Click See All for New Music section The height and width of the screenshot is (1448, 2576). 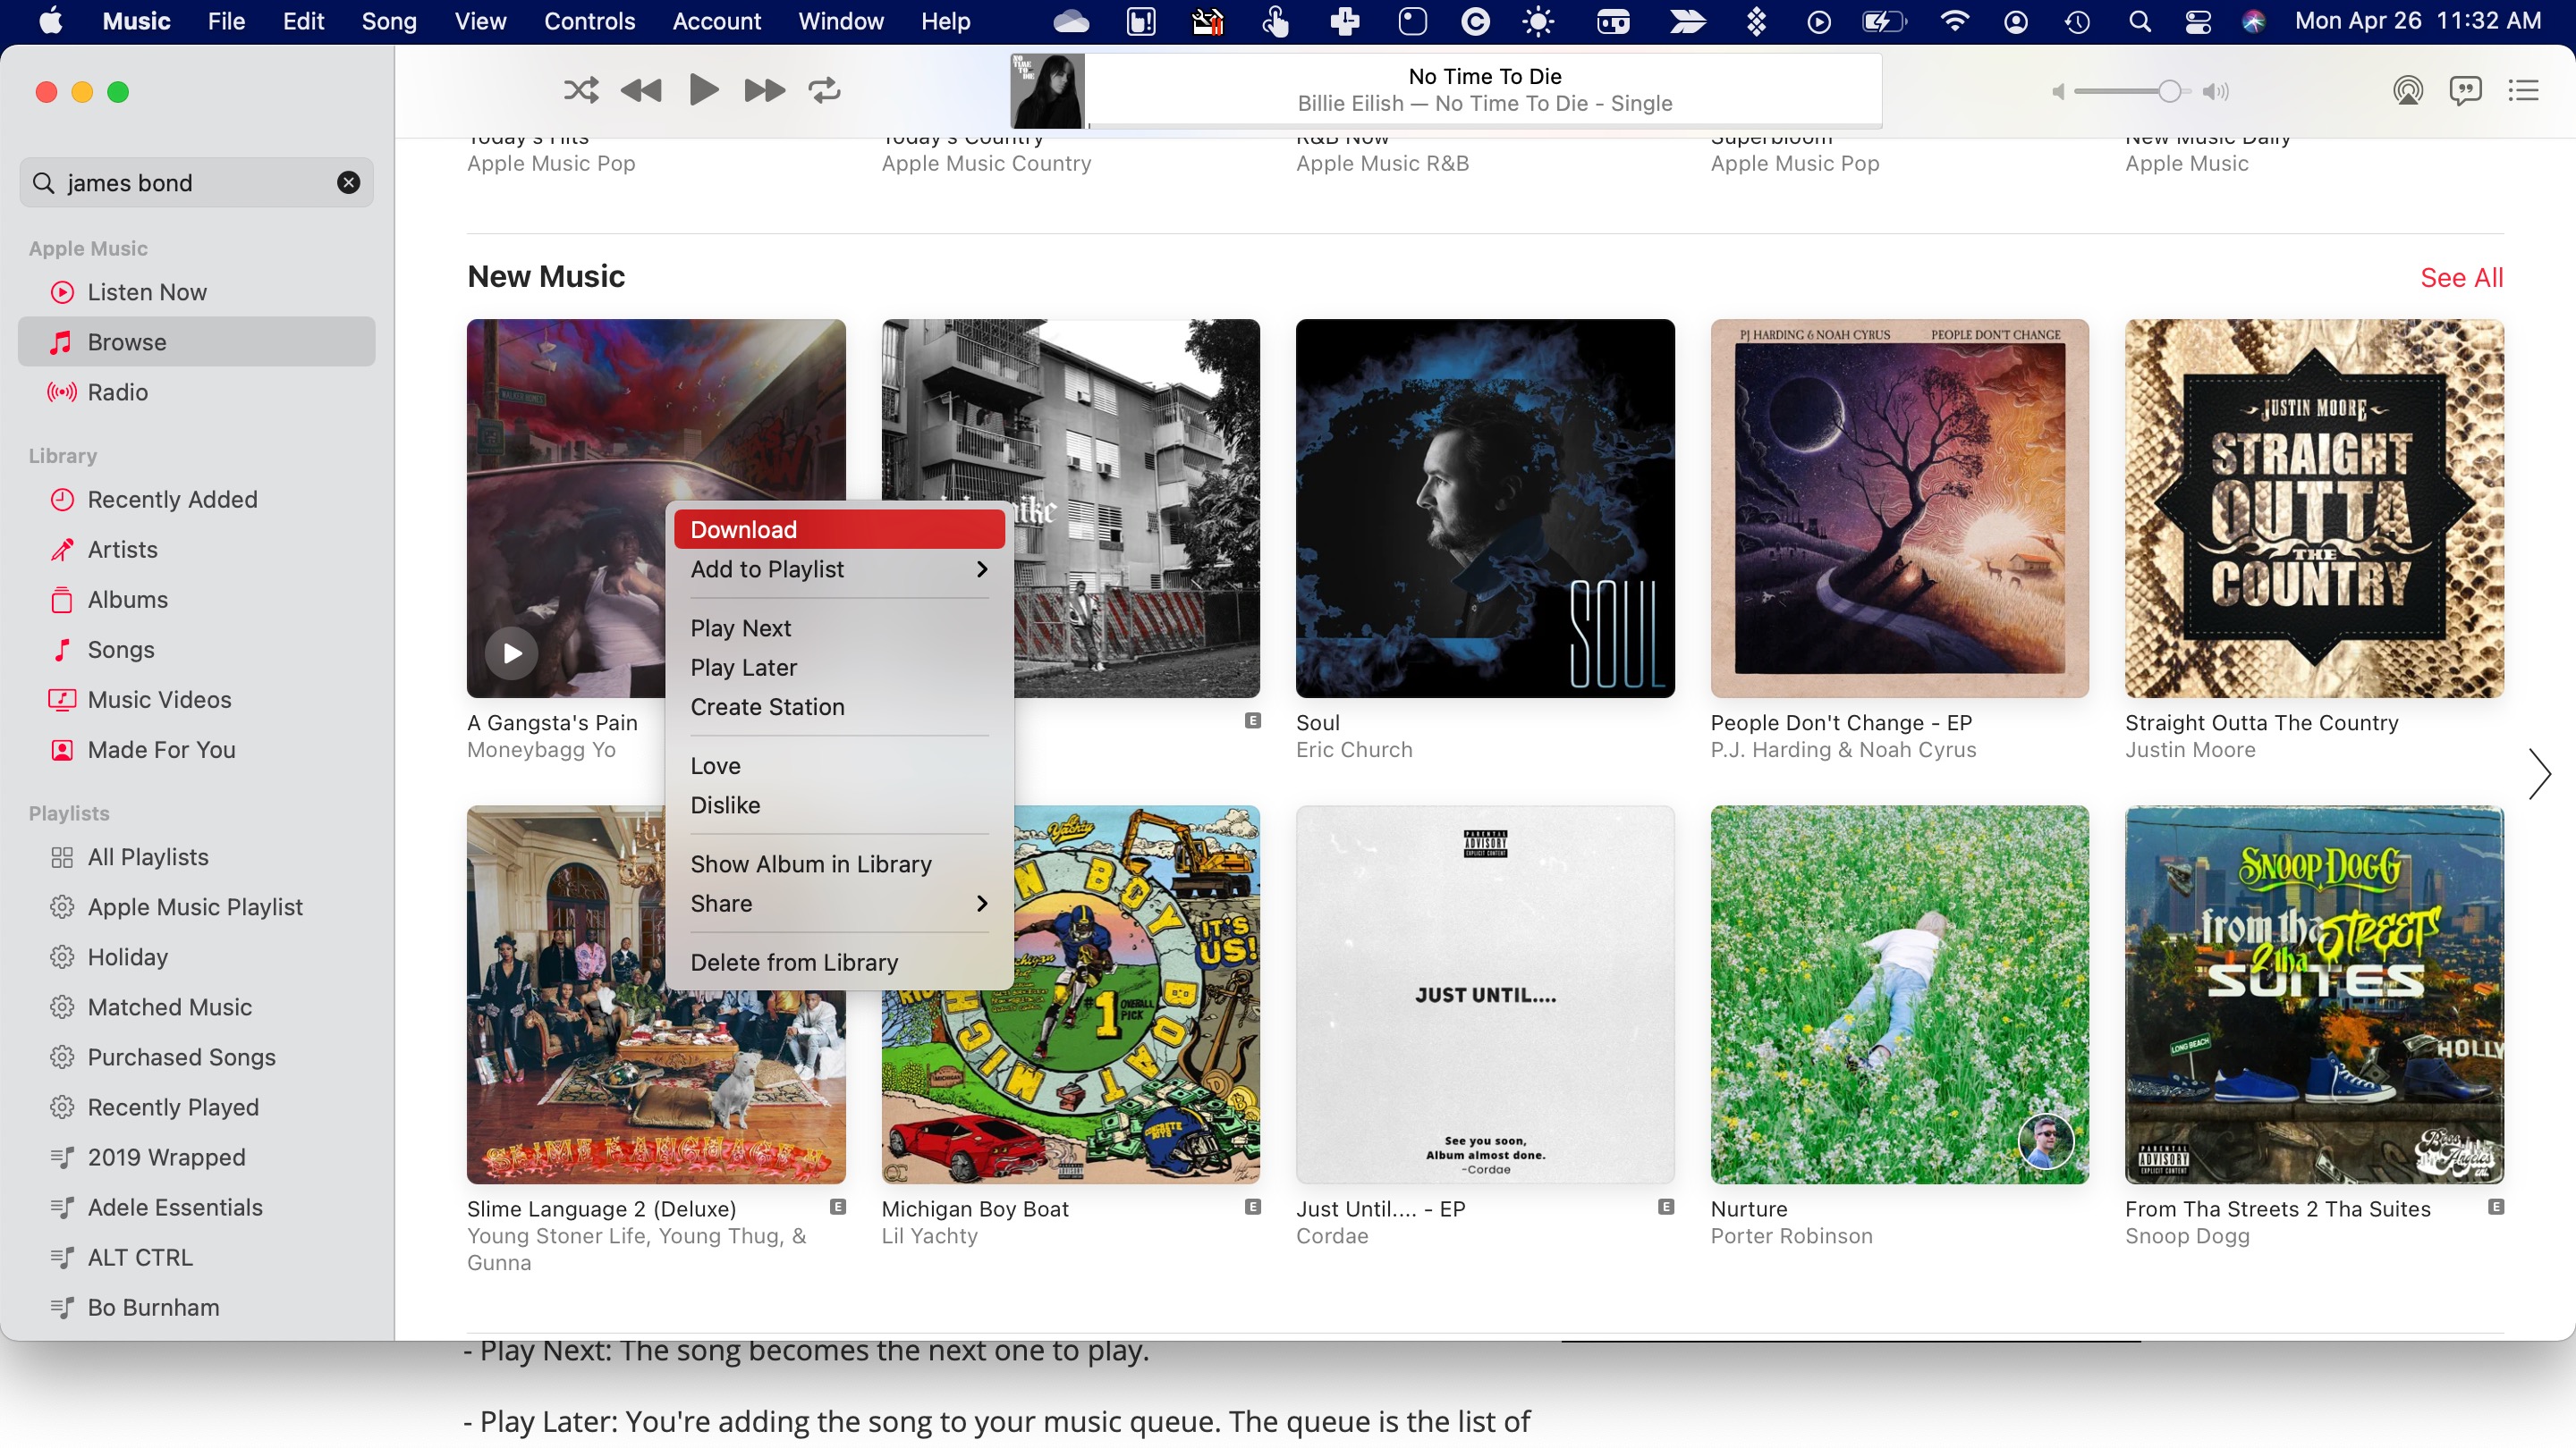click(2461, 278)
